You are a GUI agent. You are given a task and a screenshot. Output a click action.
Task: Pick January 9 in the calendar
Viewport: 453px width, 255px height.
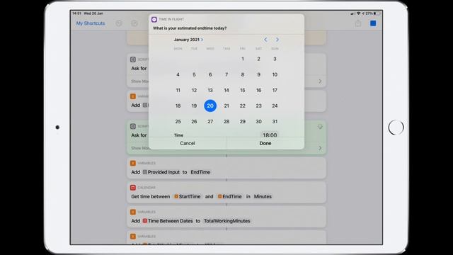[258, 74]
